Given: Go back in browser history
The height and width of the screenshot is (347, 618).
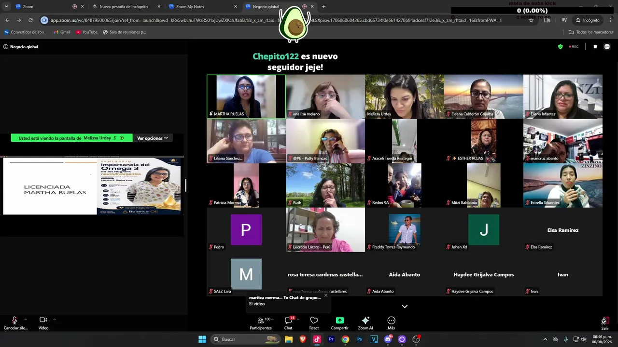Looking at the screenshot, I should [7, 20].
